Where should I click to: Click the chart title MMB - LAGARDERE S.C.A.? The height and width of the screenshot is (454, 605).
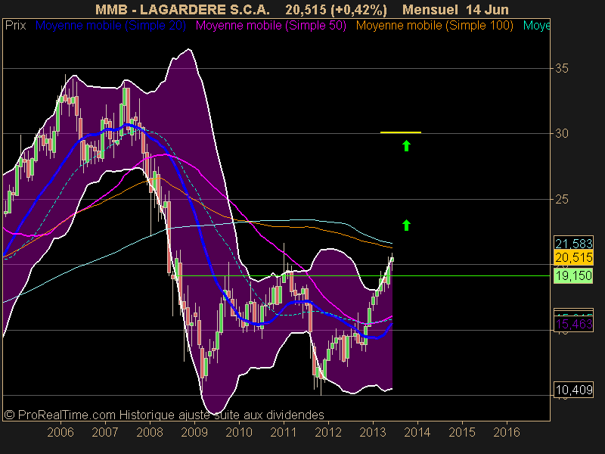click(x=182, y=9)
